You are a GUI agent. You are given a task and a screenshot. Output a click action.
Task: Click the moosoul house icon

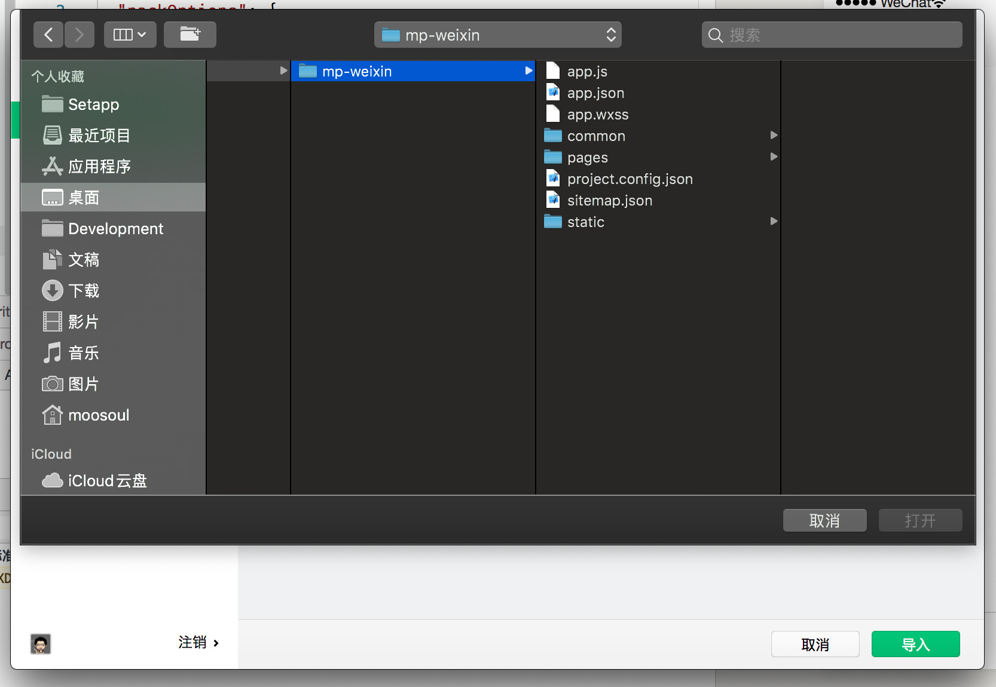[x=53, y=415]
